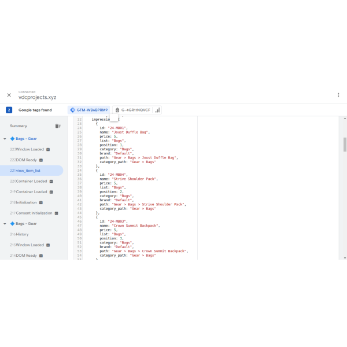The width and height of the screenshot is (347, 347).
Task: Click the badge icon next to 218 Initialization
Action: [41, 202]
